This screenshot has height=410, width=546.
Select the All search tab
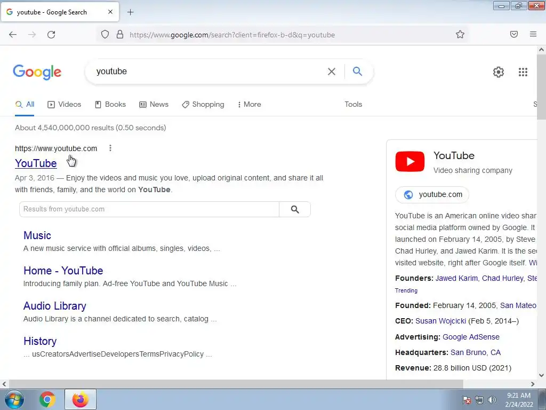[25, 105]
